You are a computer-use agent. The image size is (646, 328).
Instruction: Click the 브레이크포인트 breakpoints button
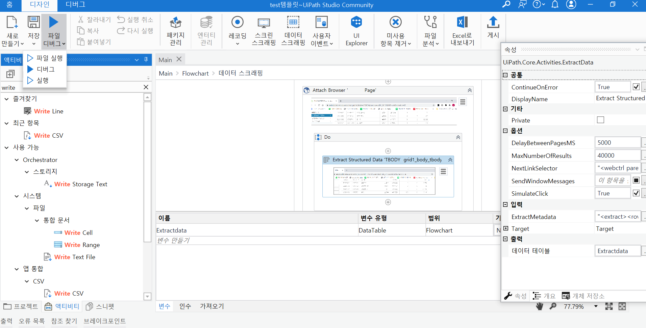click(105, 321)
